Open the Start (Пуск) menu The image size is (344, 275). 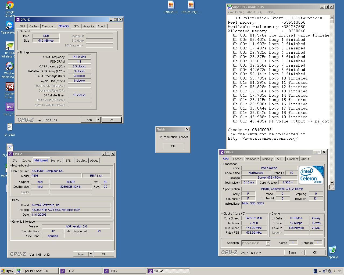[7, 271]
